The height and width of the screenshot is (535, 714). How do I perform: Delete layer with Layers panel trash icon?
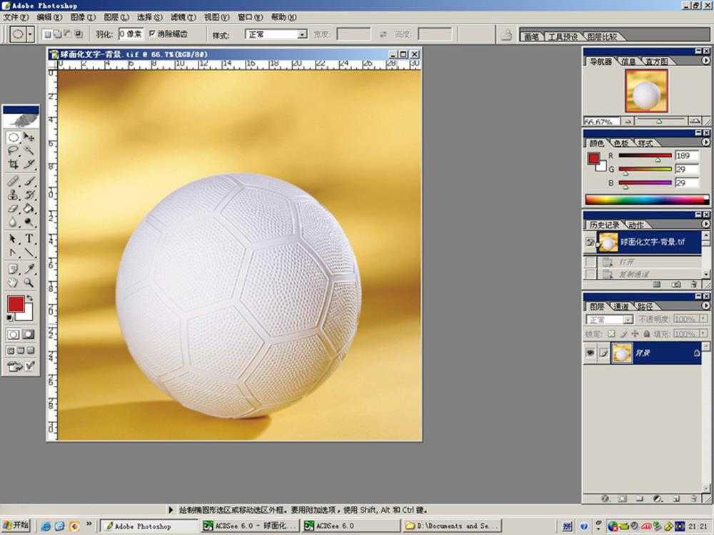(693, 499)
